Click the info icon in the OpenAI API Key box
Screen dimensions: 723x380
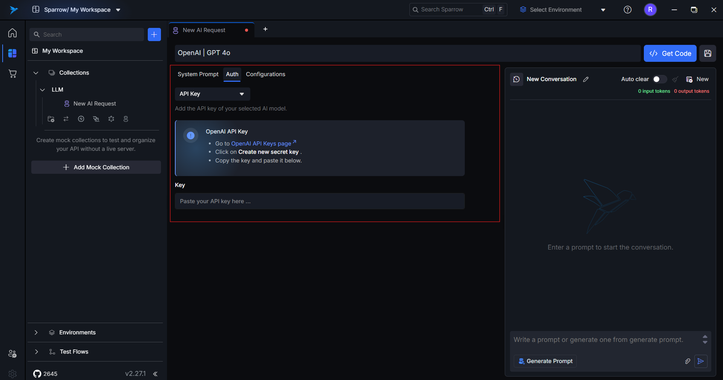point(191,135)
